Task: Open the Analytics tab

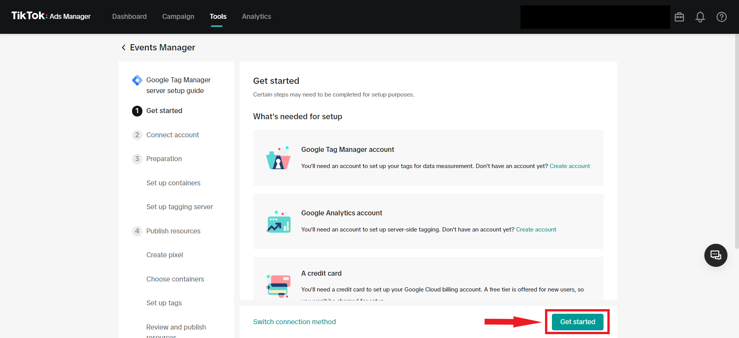Action: point(256,17)
